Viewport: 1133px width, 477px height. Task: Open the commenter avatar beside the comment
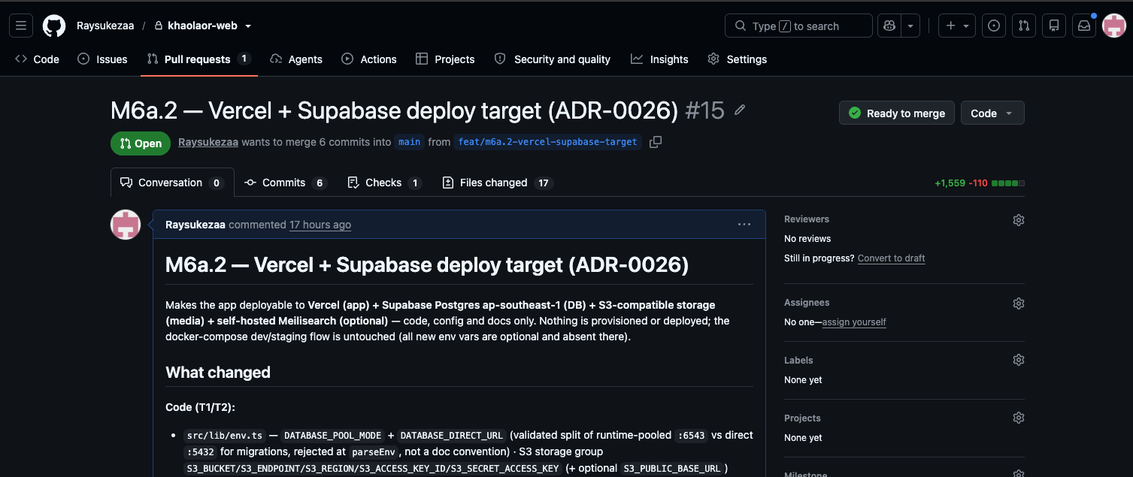click(x=126, y=225)
